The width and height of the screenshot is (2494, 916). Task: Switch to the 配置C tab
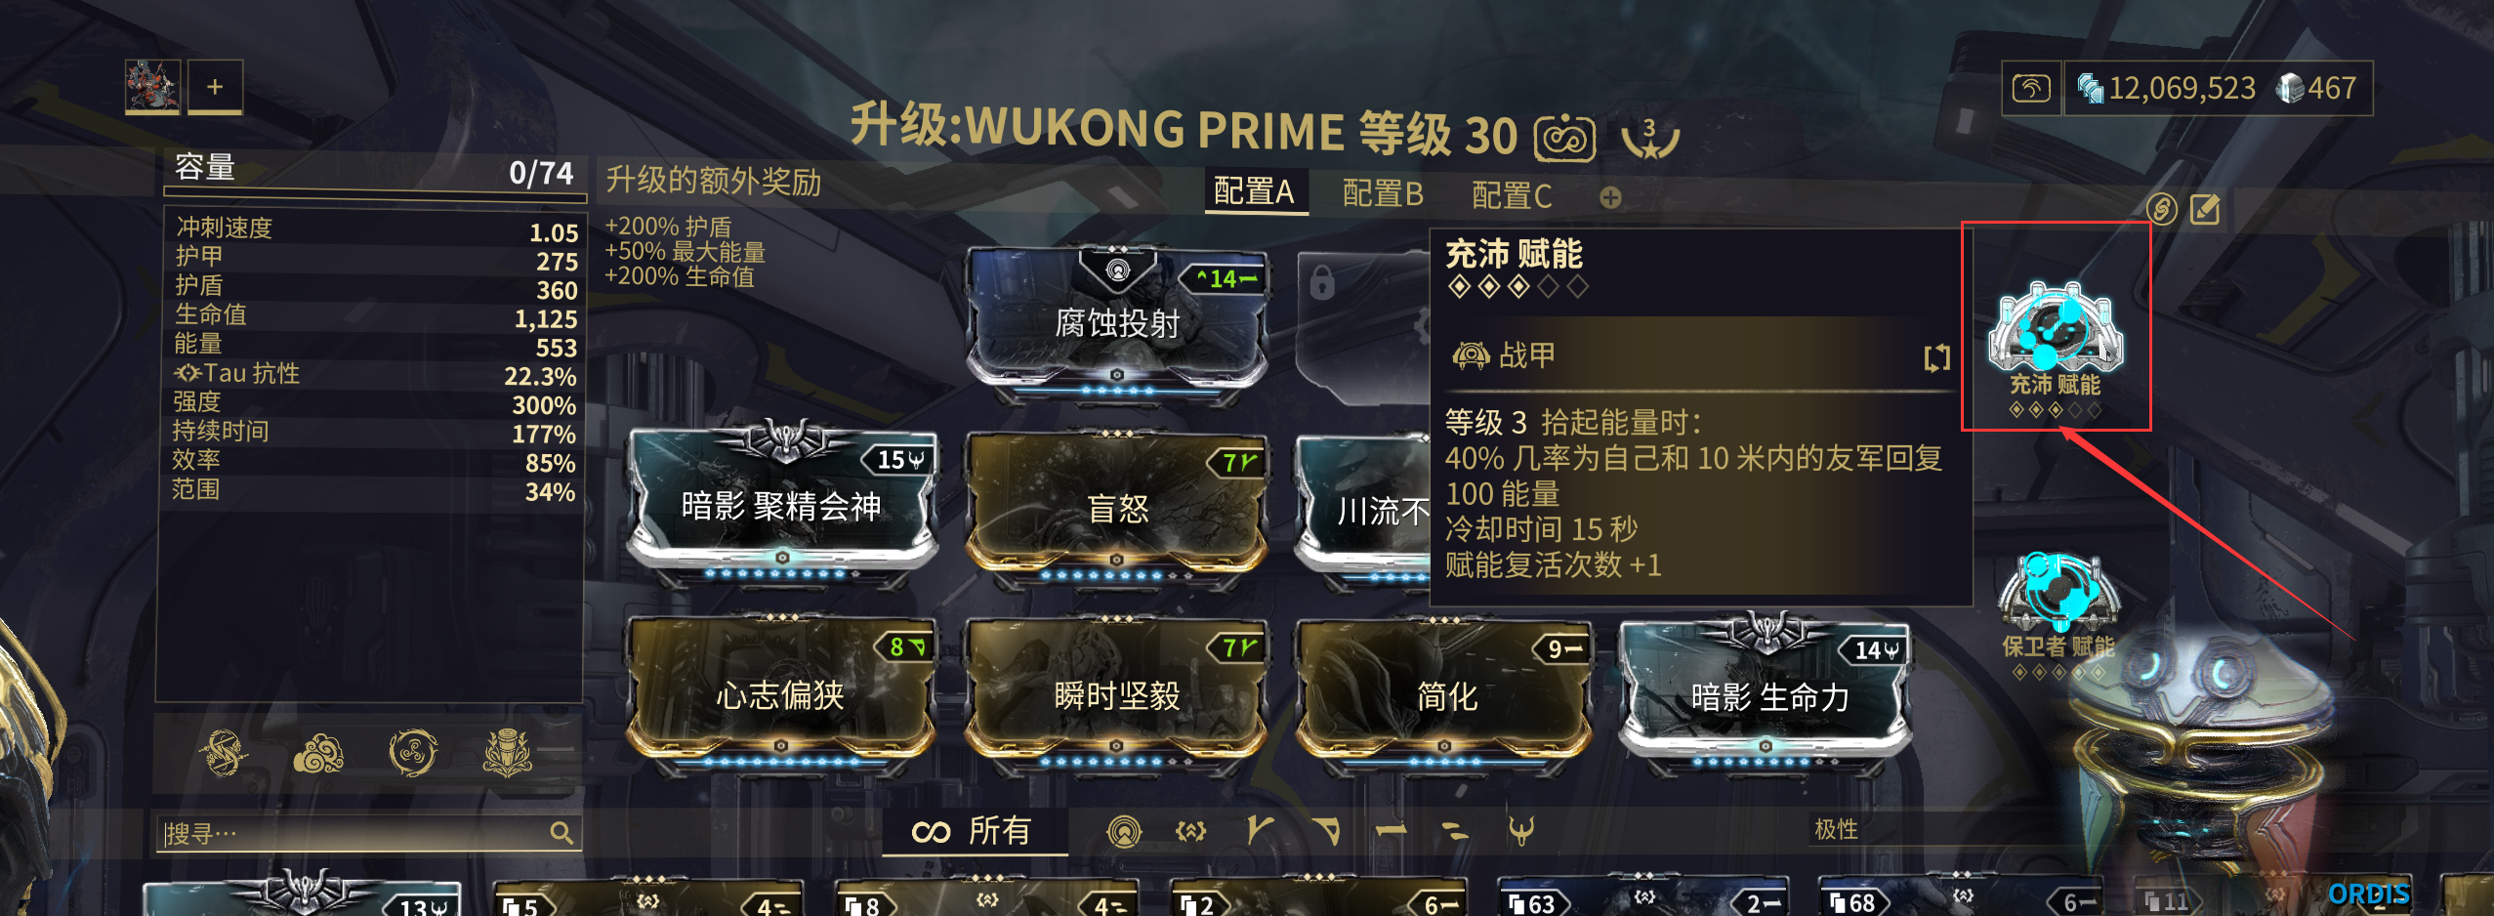(1512, 195)
